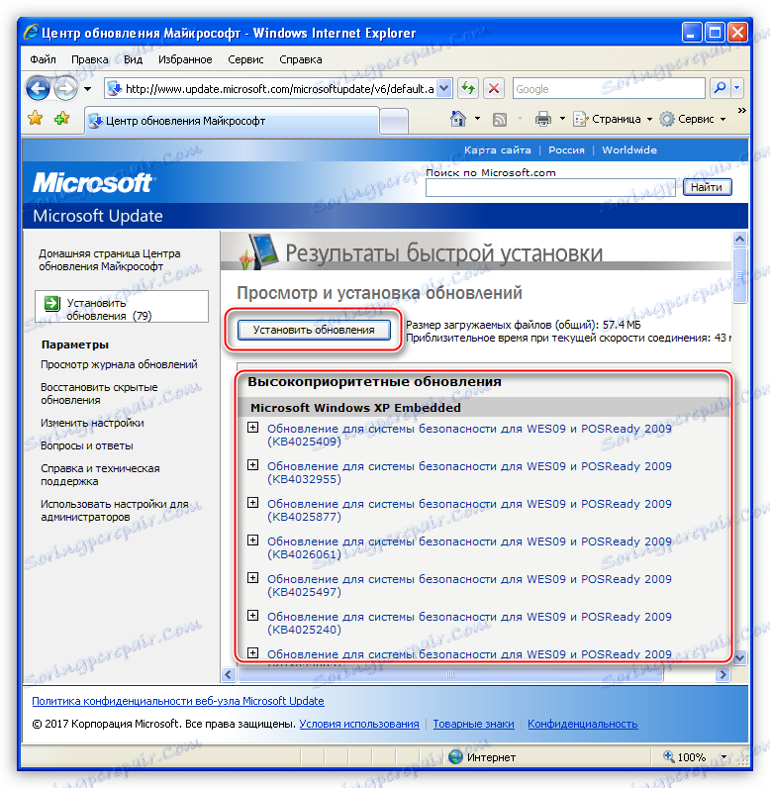Click vertical scrollbar down arrow
The height and width of the screenshot is (788, 770).
(739, 657)
